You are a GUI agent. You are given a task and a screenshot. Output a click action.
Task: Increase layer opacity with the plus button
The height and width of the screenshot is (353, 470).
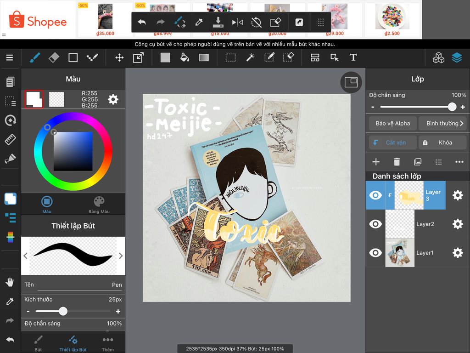click(463, 107)
